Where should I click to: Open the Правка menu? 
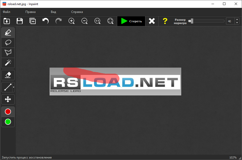[31, 12]
